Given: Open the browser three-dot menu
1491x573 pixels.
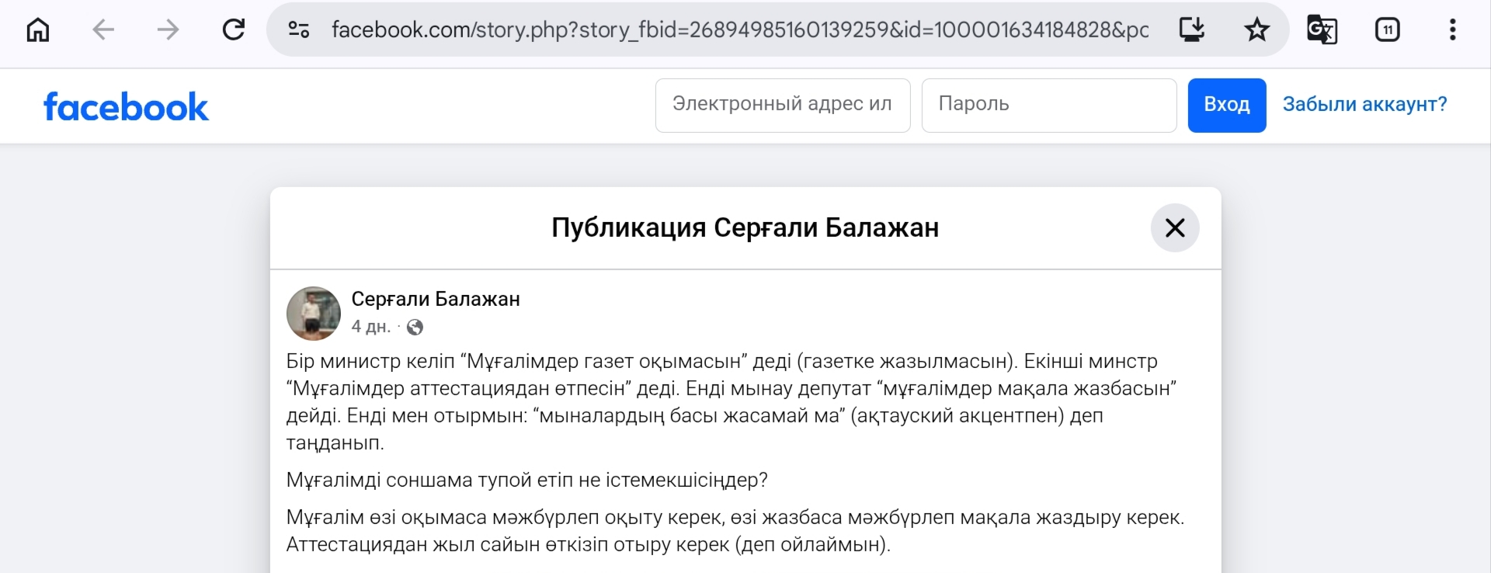Looking at the screenshot, I should [1452, 30].
